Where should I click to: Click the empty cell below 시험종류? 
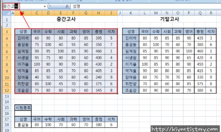coord(23,113)
